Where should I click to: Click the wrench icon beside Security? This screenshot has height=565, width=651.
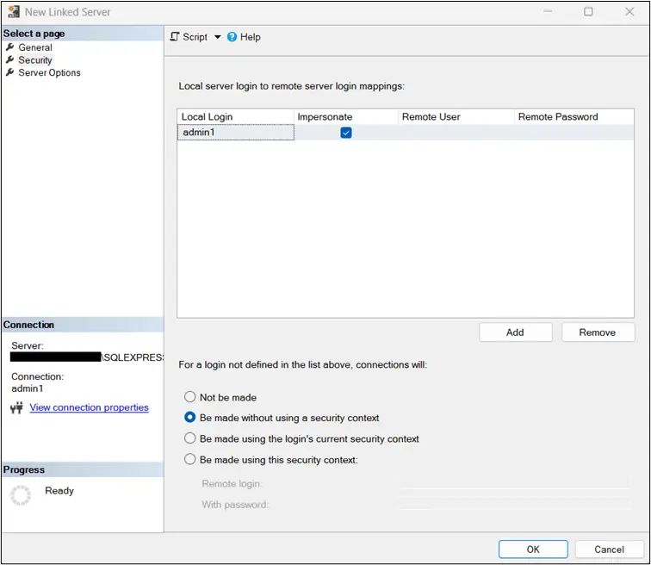tap(10, 60)
